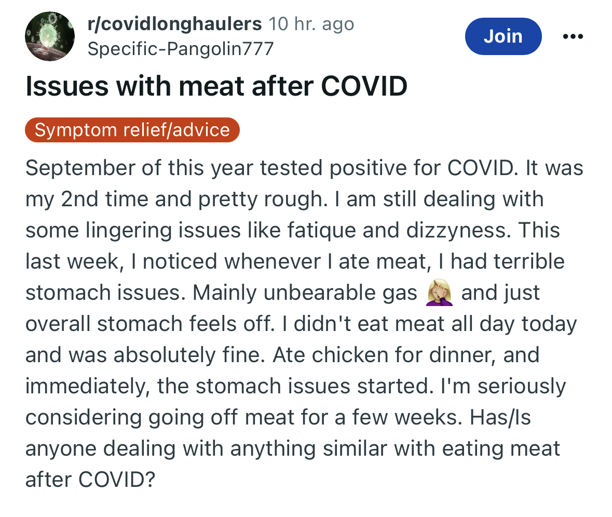This screenshot has height=517, width=612.
Task: Open the r/covidlonghaulers subreddit link
Action: (174, 24)
